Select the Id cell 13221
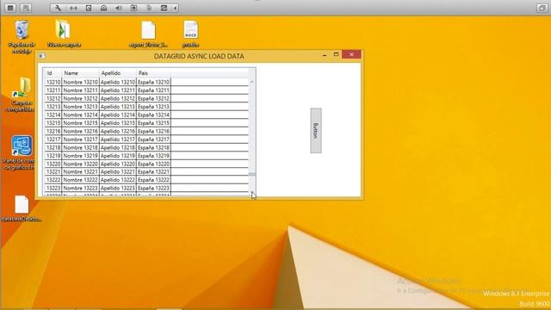 (x=53, y=172)
